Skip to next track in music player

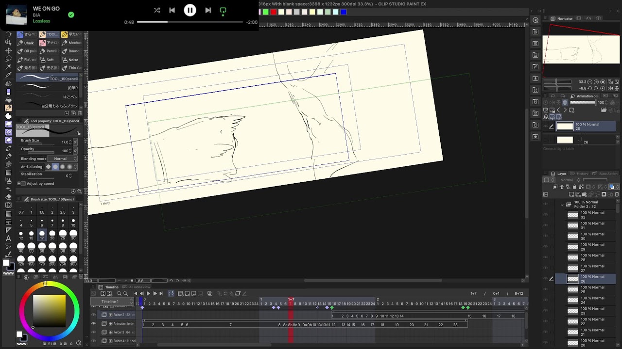(x=208, y=10)
